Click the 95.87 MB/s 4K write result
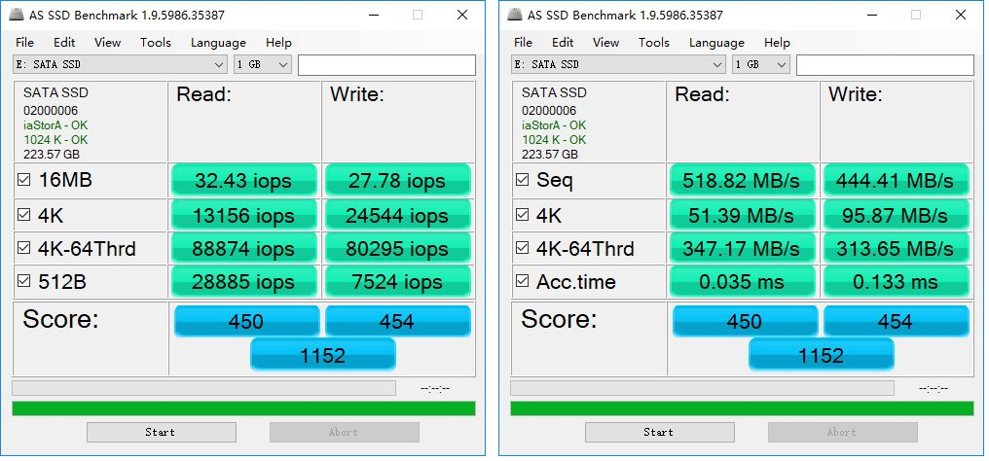Image resolution: width=989 pixels, height=461 pixels. click(x=897, y=215)
